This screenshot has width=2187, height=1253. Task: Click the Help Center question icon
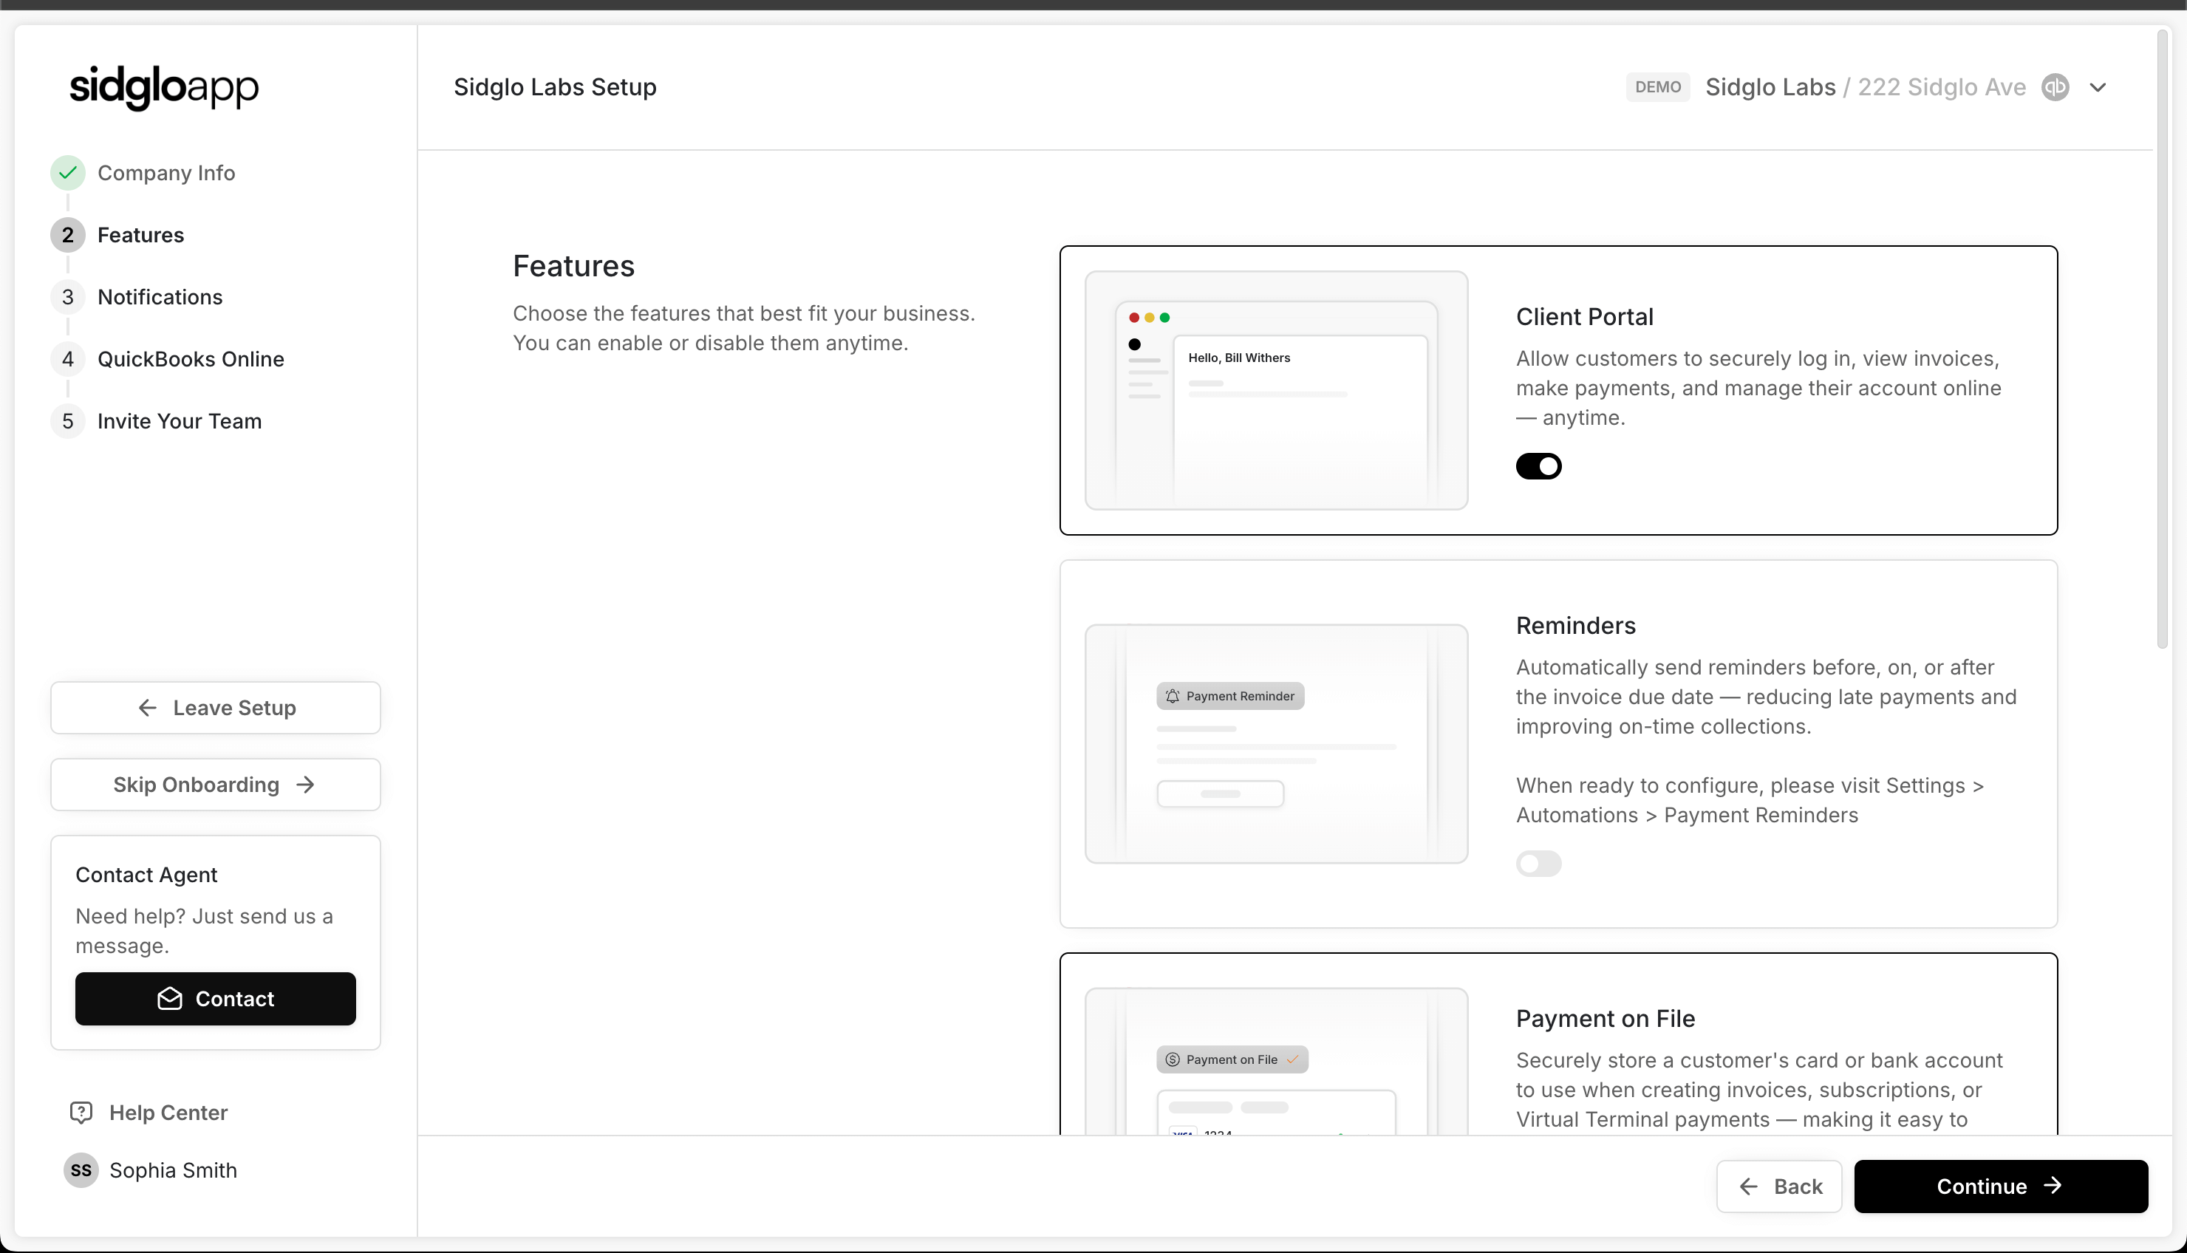[81, 1113]
